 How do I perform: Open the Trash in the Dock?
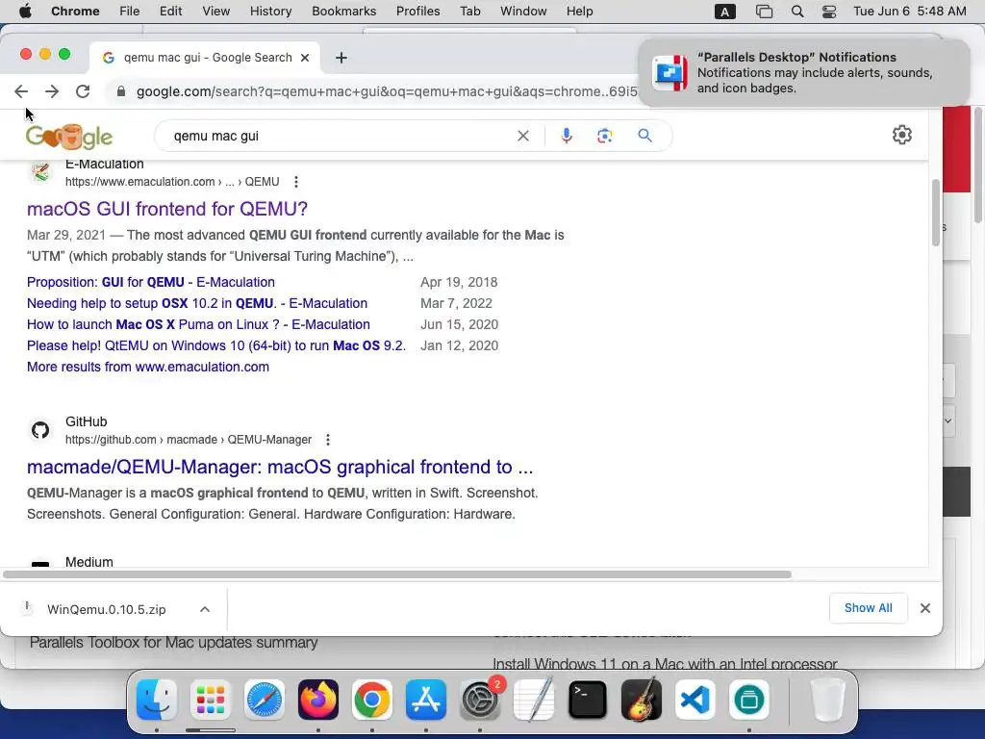[x=827, y=700]
